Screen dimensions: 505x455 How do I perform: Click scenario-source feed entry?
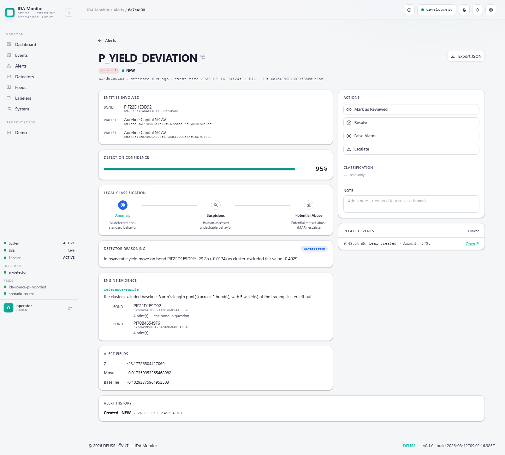[x=21, y=294]
